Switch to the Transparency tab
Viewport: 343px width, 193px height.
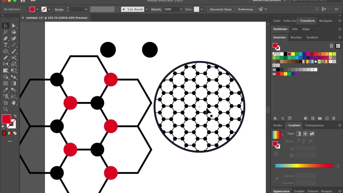click(x=314, y=125)
